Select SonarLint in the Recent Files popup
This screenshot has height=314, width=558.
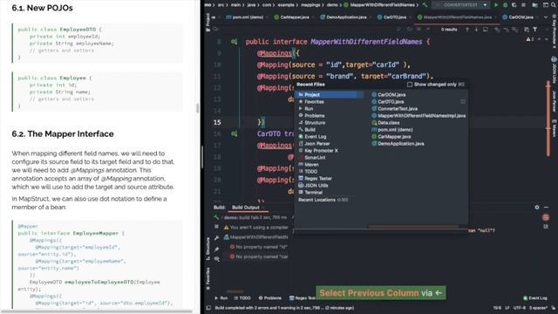tap(330, 157)
